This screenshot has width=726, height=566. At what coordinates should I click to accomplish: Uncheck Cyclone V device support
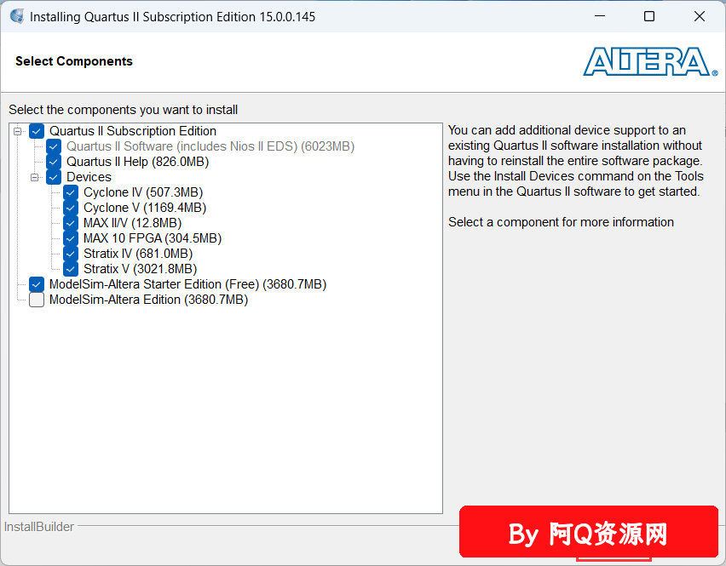[71, 208]
